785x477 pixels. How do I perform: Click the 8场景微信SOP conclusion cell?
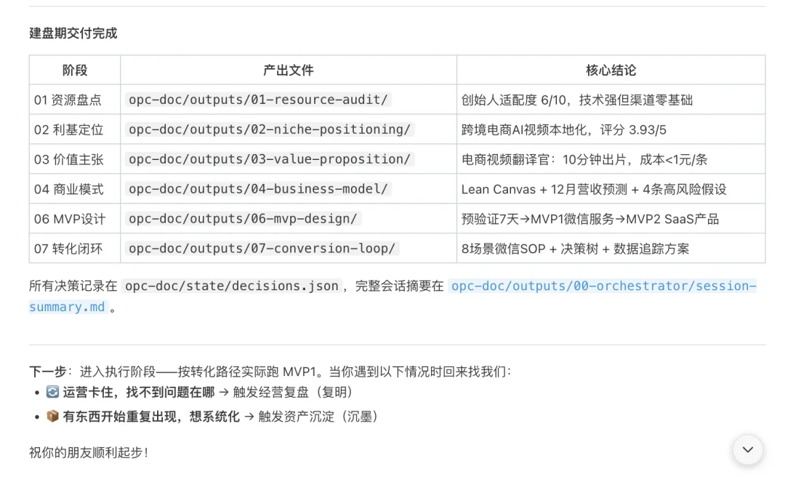coord(611,249)
